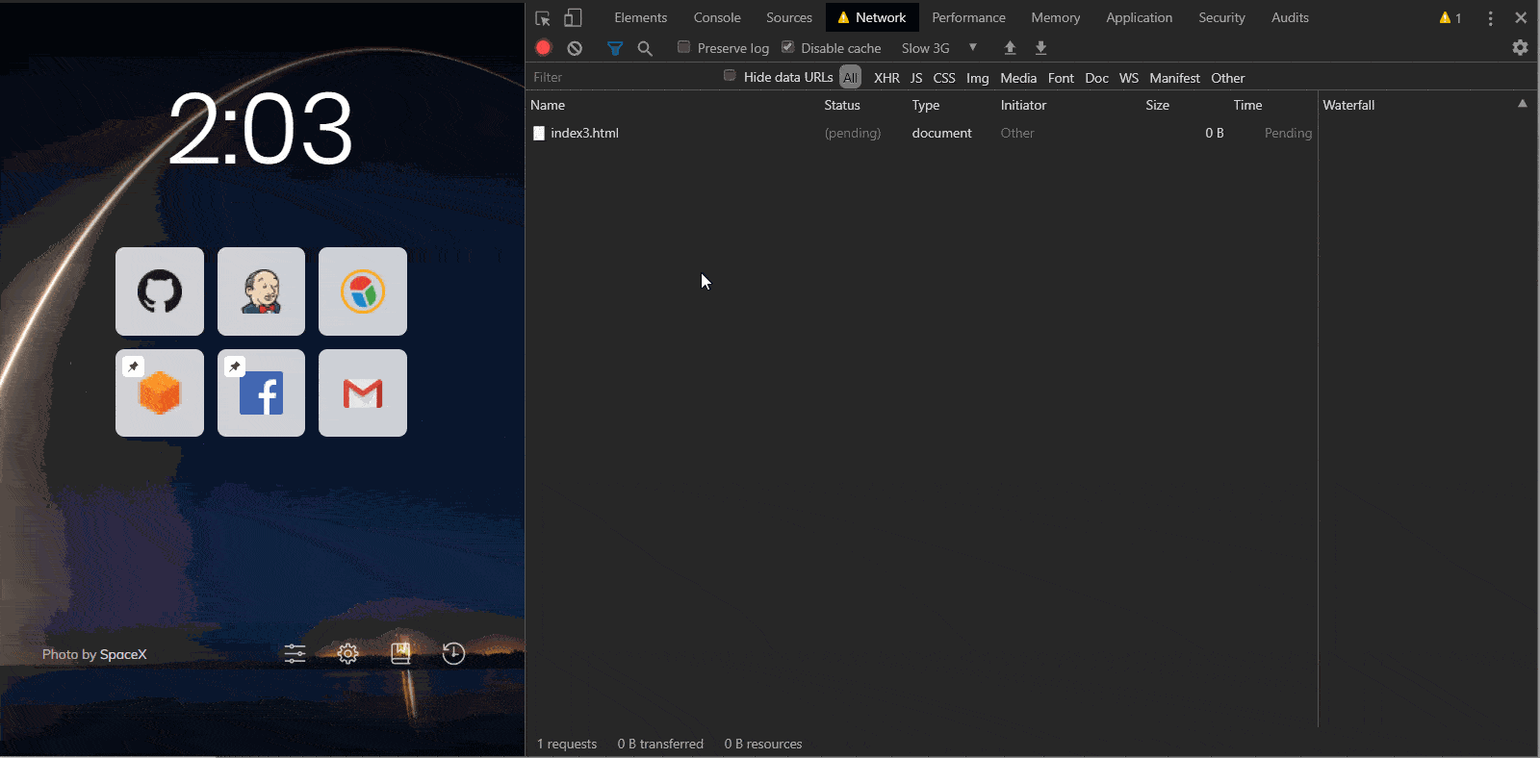1540x758 pixels.
Task: Open the orange cube shortcut tile
Action: coord(160,392)
